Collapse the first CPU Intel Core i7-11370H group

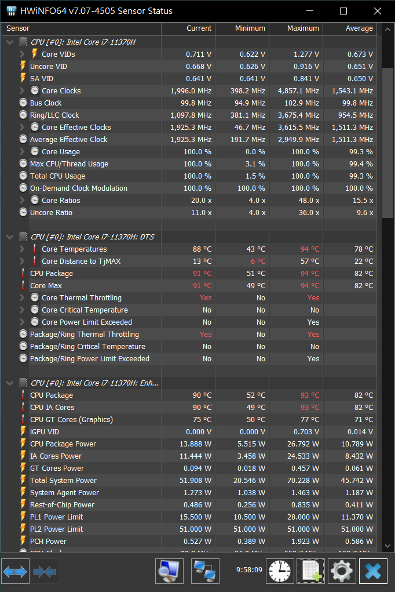(x=10, y=42)
